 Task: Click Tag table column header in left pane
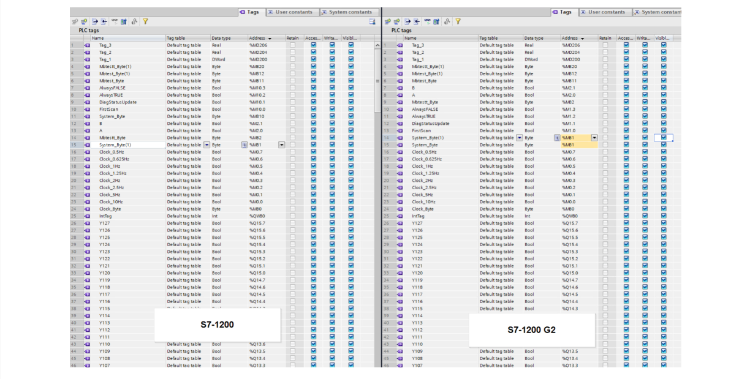(x=187, y=38)
